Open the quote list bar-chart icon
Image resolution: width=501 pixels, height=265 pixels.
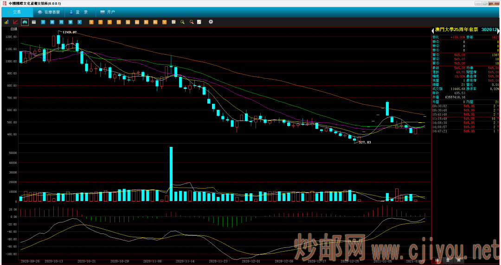point(6,22)
